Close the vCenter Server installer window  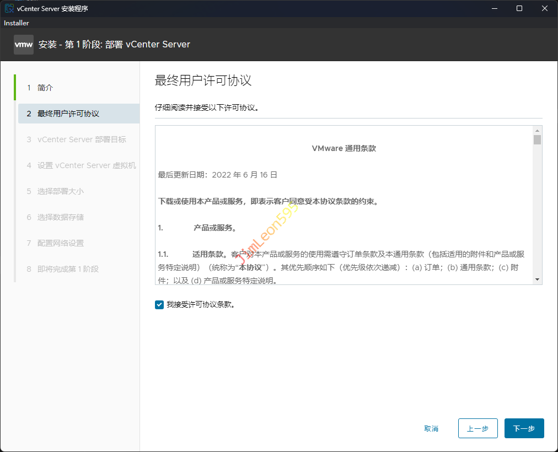tap(545, 8)
